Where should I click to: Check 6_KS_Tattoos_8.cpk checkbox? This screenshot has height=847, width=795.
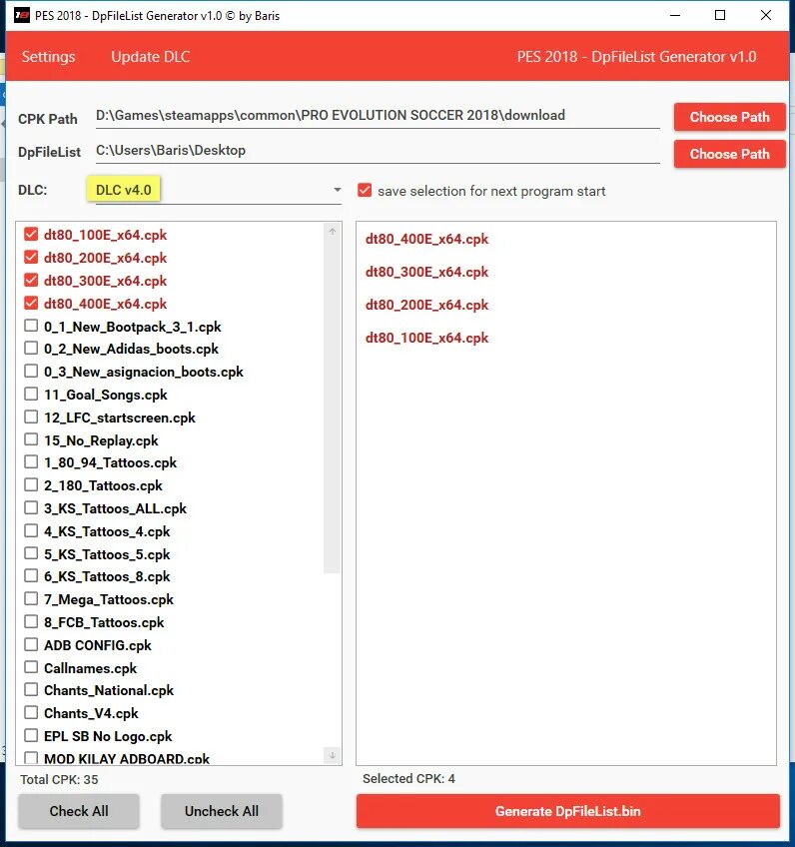(31, 576)
